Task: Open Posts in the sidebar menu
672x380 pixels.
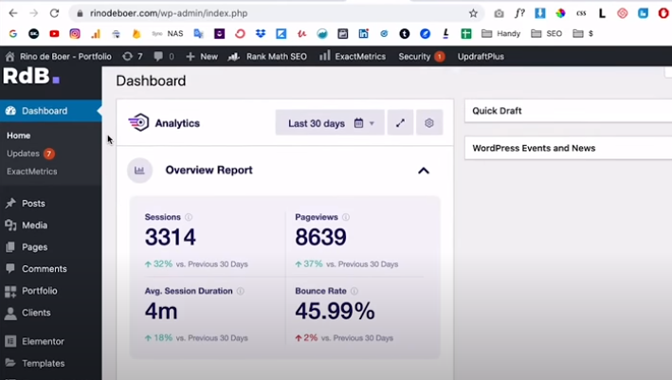Action: [x=33, y=203]
